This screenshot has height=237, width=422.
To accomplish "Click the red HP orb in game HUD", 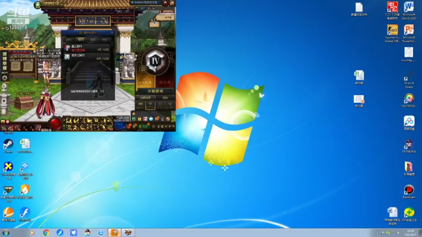I will pos(56,124).
